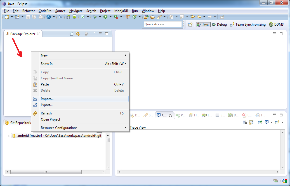Open Android Virtual Device Manager icon

75,17
